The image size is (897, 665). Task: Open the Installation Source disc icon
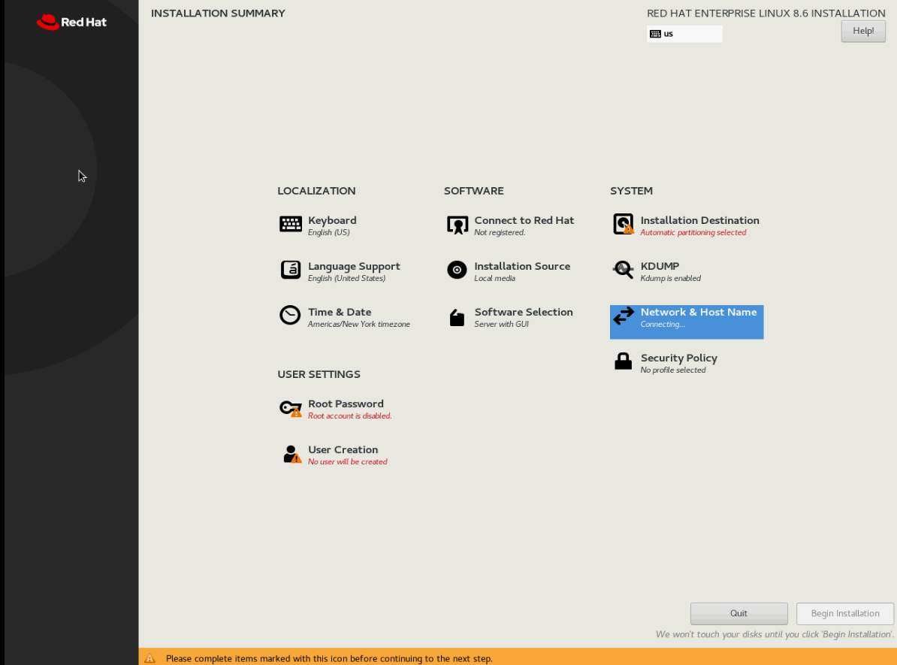[x=457, y=270]
